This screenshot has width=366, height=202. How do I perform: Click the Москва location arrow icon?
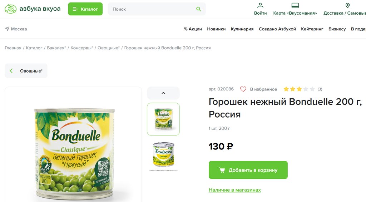pyautogui.click(x=7, y=29)
